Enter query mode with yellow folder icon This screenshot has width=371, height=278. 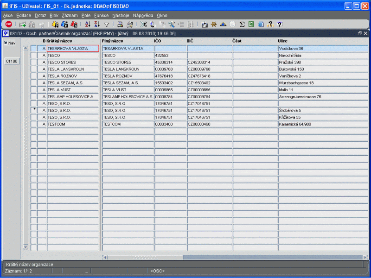pos(55,25)
